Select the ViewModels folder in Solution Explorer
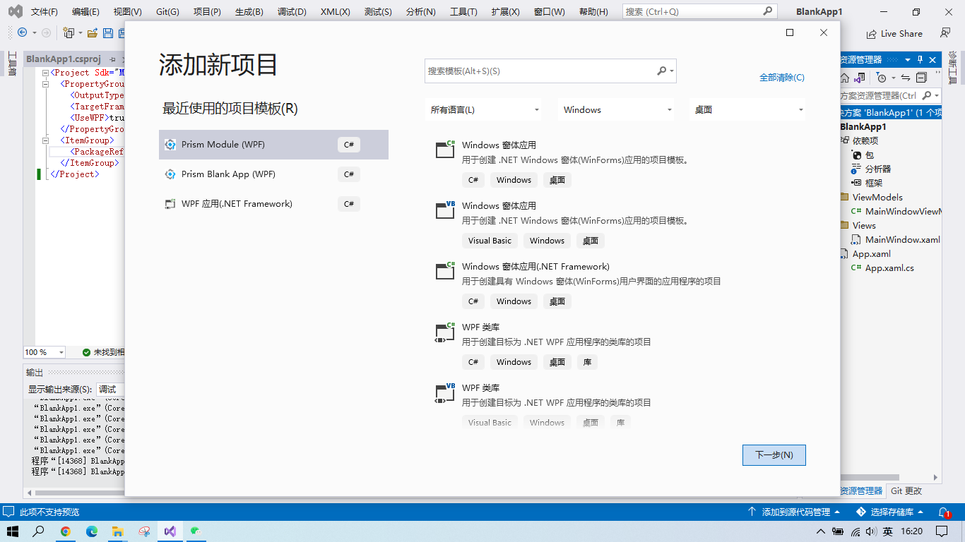965x542 pixels. pyautogui.click(x=877, y=197)
